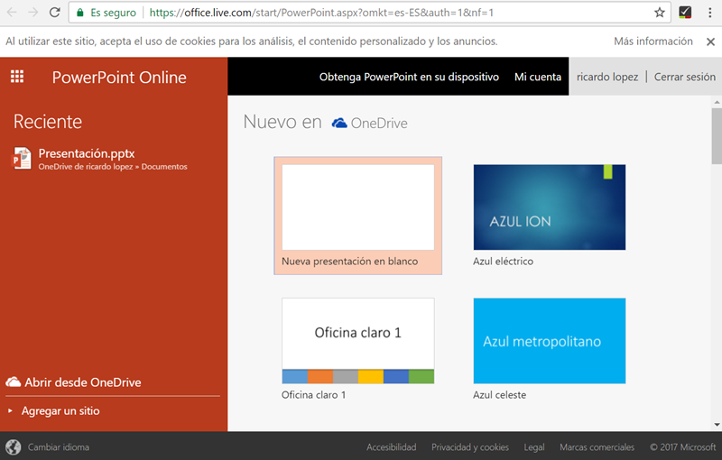Click the PowerPoint Online title
The width and height of the screenshot is (722, 460).
(119, 78)
